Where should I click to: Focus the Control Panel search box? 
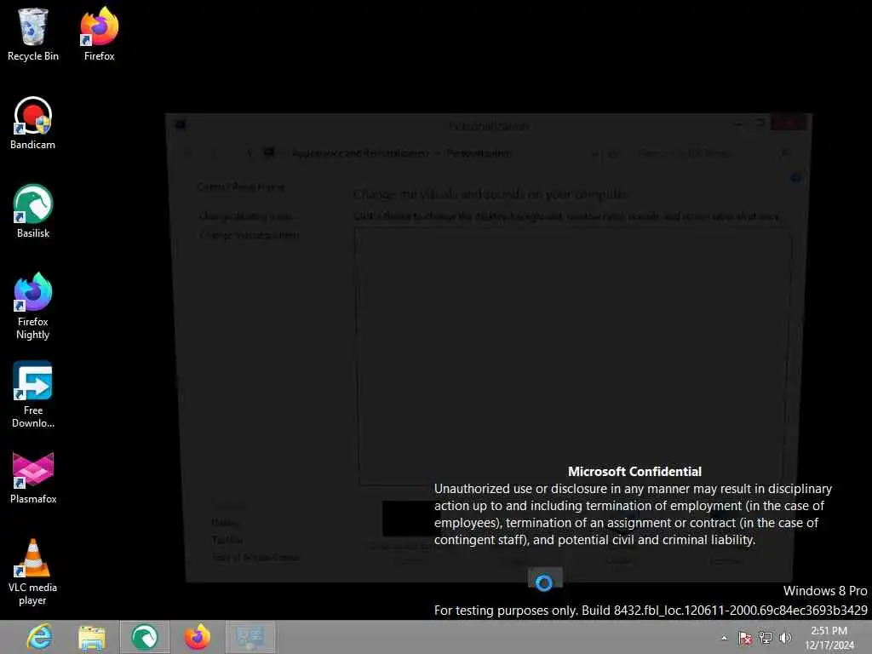714,153
